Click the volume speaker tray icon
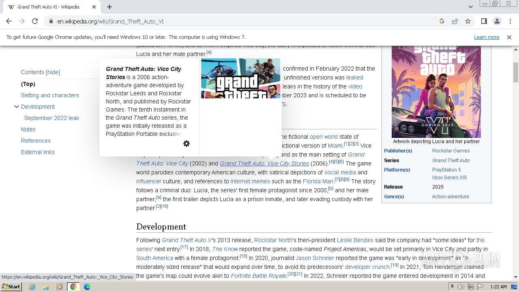Screen dimensions: 519x292 point(461,287)
